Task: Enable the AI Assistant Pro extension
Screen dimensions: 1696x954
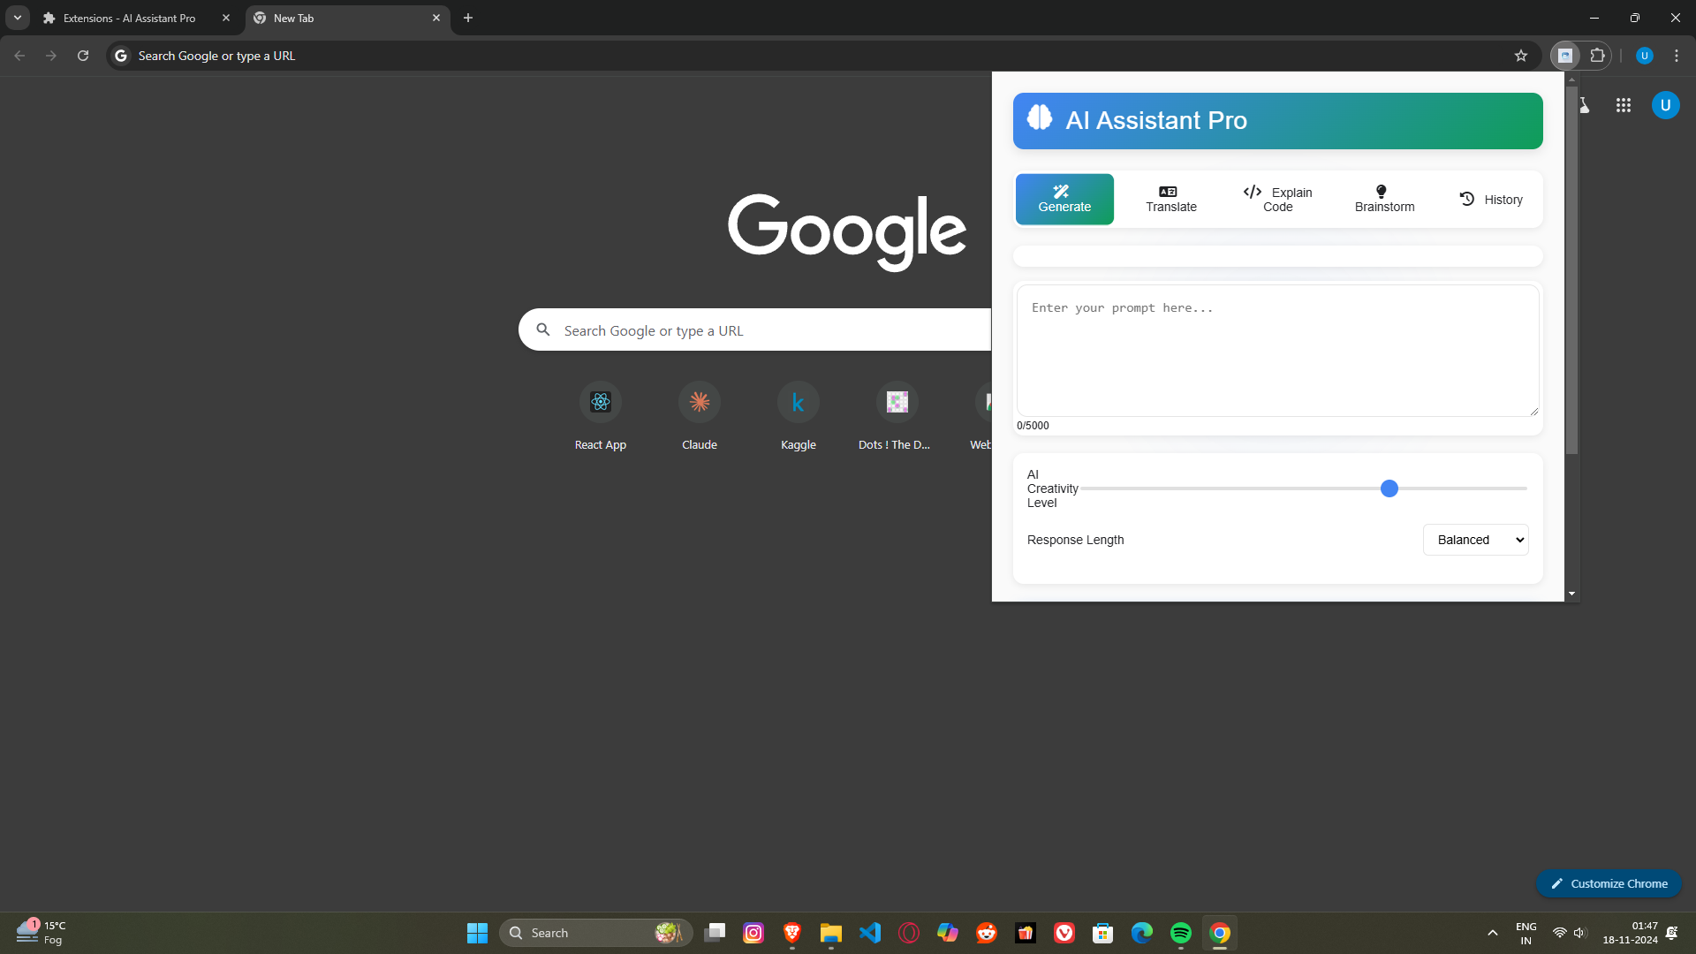Action: point(1565,55)
